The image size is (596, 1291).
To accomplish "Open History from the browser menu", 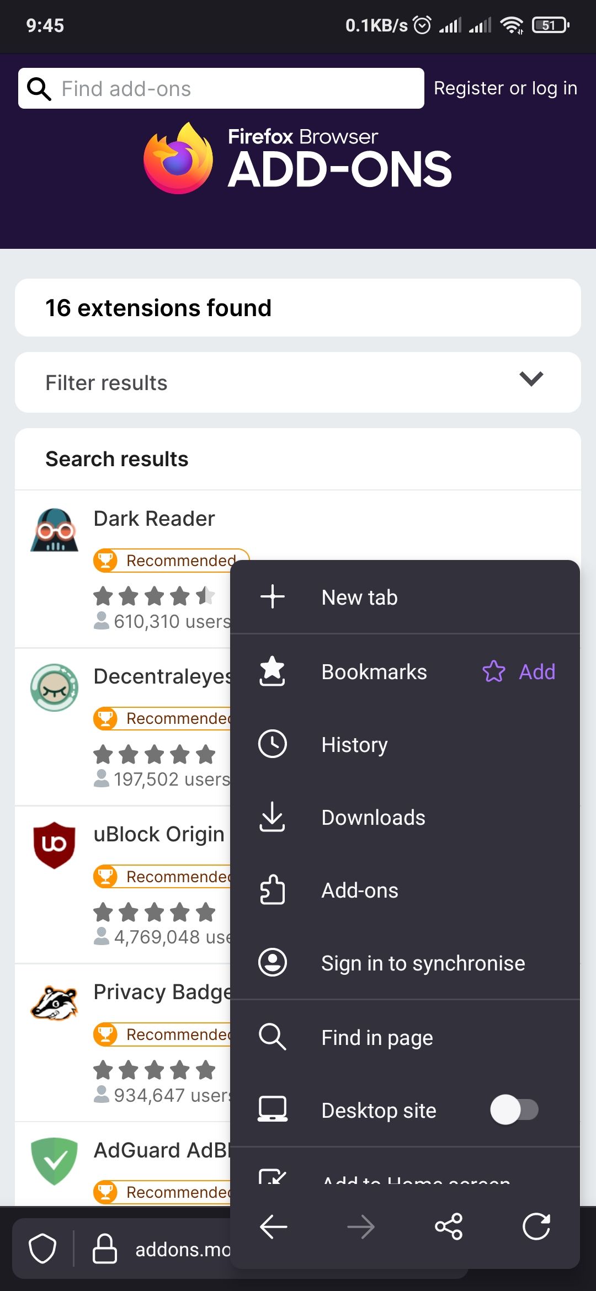I will click(354, 744).
